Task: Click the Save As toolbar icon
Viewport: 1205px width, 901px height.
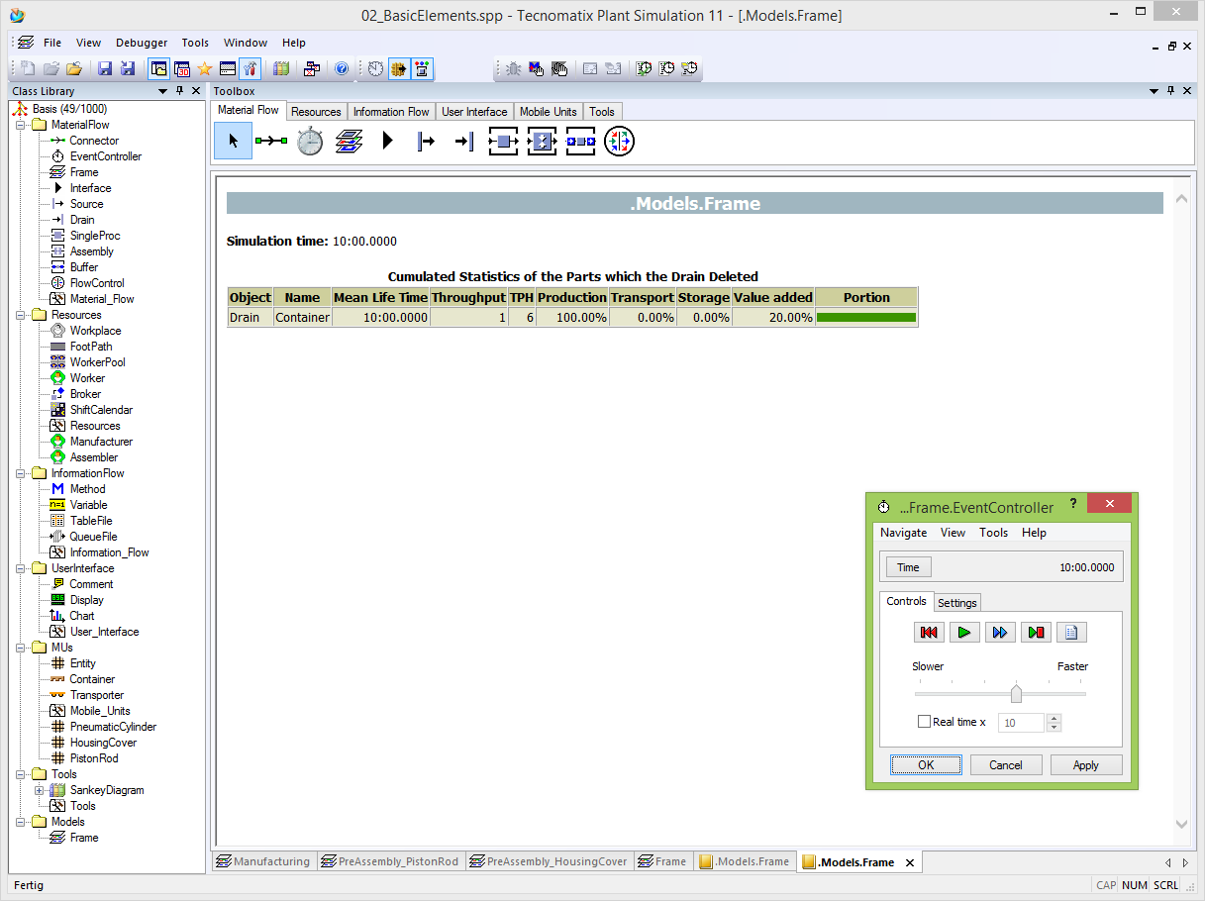Action: coord(128,68)
